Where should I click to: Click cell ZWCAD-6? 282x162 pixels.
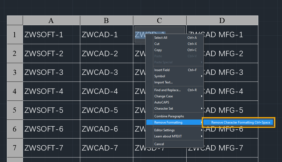(x=106, y=129)
